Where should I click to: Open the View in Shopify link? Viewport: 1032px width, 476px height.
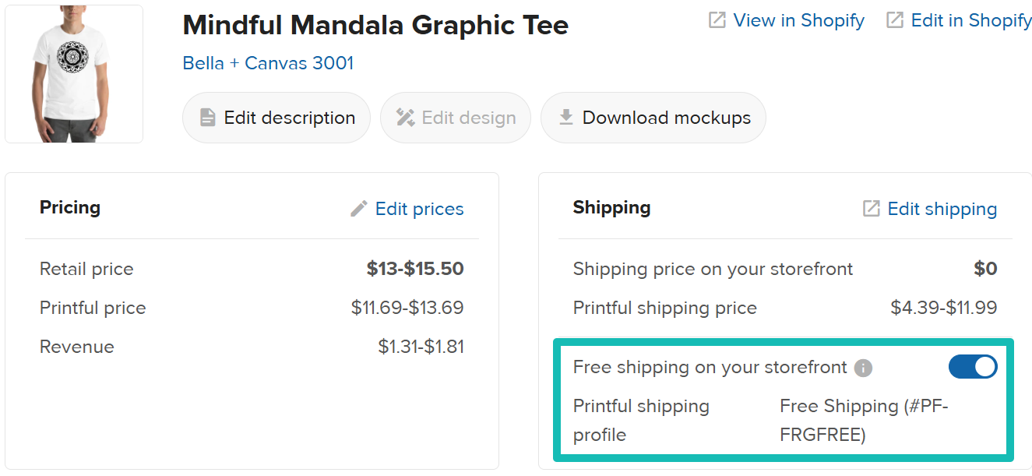[798, 21]
